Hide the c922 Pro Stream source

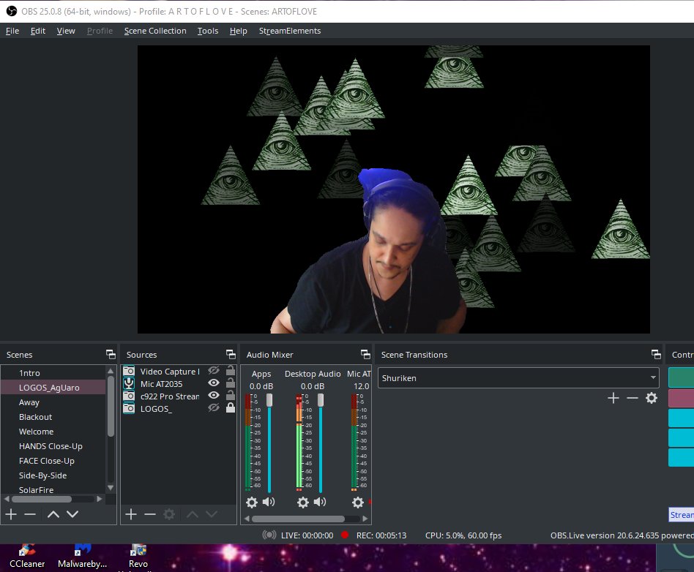click(x=214, y=395)
